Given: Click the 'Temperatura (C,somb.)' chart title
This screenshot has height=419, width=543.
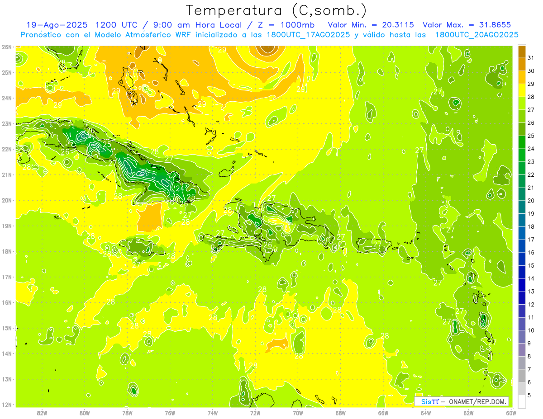Looking at the screenshot, I should pos(276,10).
